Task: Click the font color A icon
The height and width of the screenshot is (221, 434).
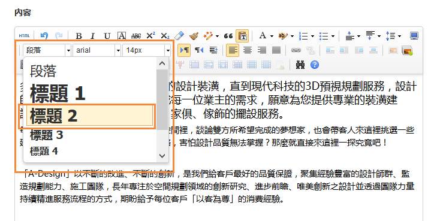Action: [263, 35]
